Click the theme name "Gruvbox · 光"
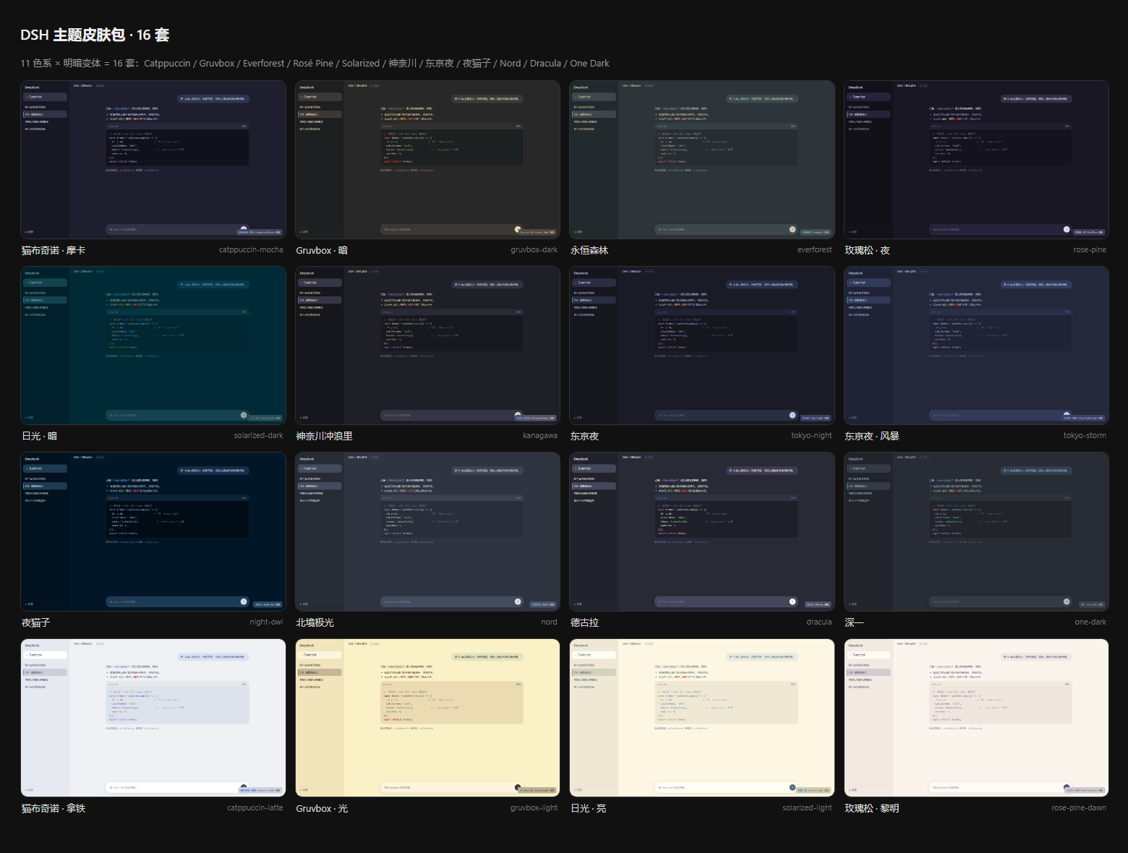Screen dimensions: 1128x853 (322, 808)
